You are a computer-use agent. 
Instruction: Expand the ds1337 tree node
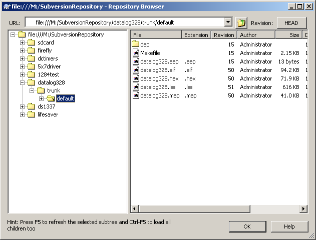[x=22, y=106]
